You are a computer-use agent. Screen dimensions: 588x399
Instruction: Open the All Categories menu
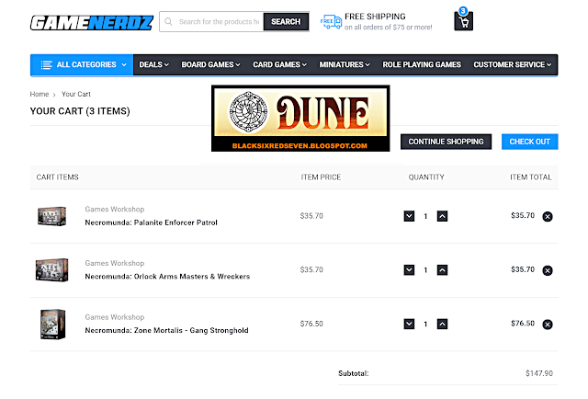point(82,65)
